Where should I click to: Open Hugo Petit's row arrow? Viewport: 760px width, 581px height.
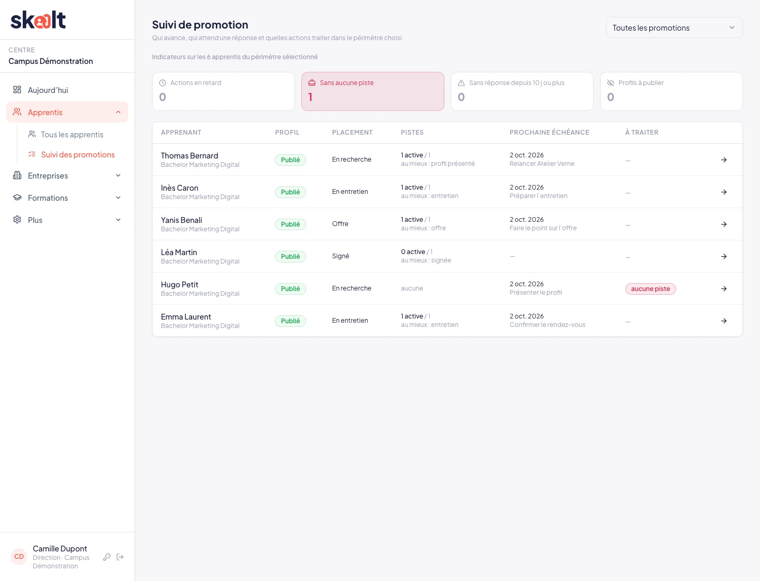[x=724, y=288]
